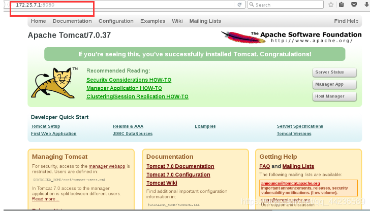370x211 pixels.
Task: Open the Tomcat Versions link
Action: (x=294, y=133)
